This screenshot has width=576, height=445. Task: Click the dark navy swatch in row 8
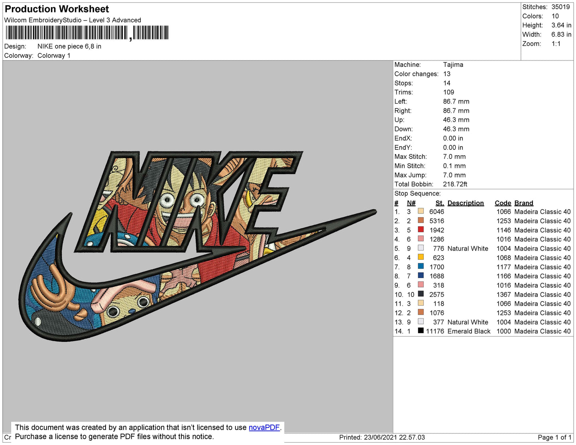(421, 276)
